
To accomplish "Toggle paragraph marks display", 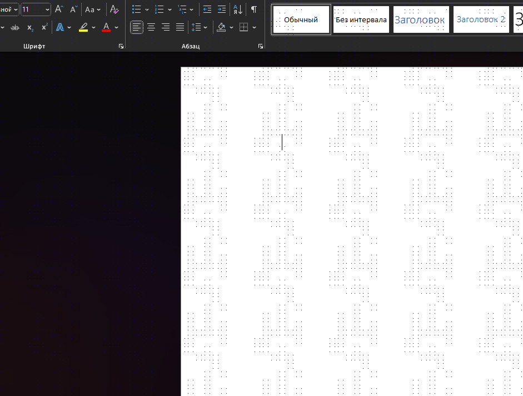I will [x=254, y=9].
